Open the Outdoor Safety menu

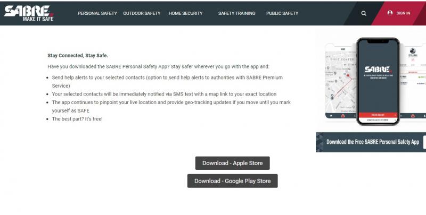142,13
